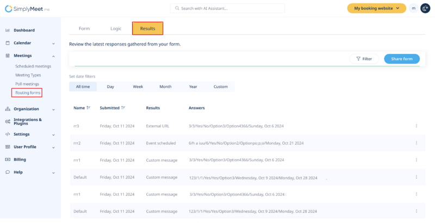Viewport: 435px width, 223px height.
Task: Select the Results tab
Action: pos(147,29)
